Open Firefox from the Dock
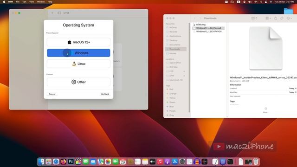297x167 pixels. [x=63, y=161]
